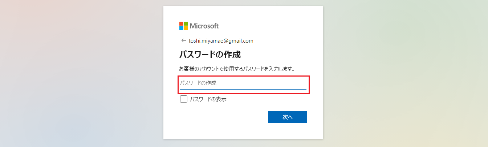Click the green square of the Microsoft logo
The image size is (488, 147).
pos(186,23)
